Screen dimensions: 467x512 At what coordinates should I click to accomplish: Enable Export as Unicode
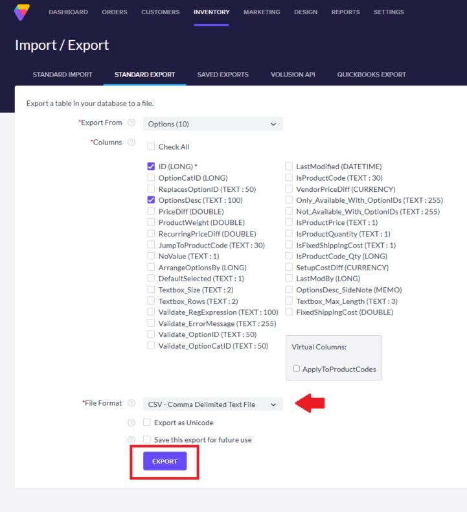click(x=147, y=422)
